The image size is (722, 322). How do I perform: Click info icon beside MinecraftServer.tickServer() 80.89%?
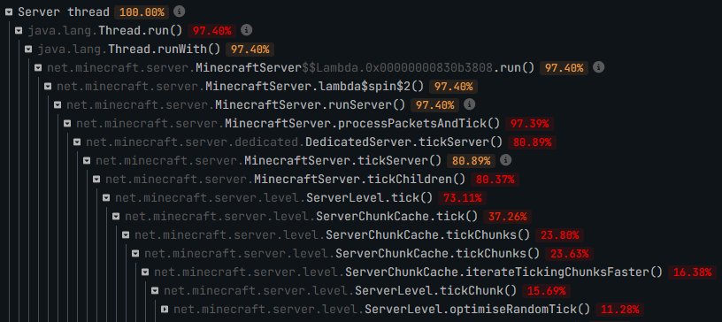(x=505, y=160)
